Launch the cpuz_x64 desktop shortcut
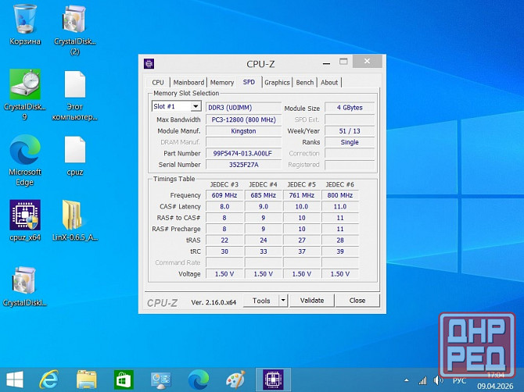Screen dimensions: 524x392 click(x=25, y=220)
